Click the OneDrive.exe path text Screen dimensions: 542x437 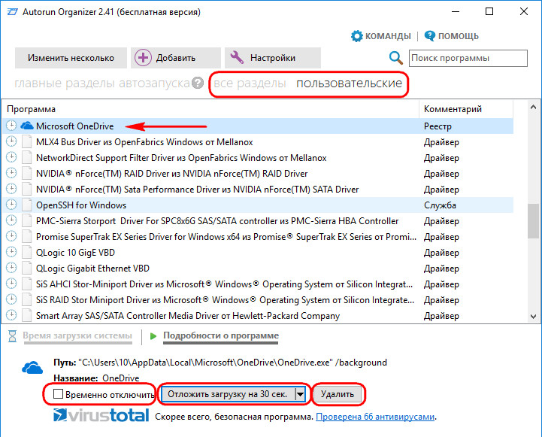(232, 363)
